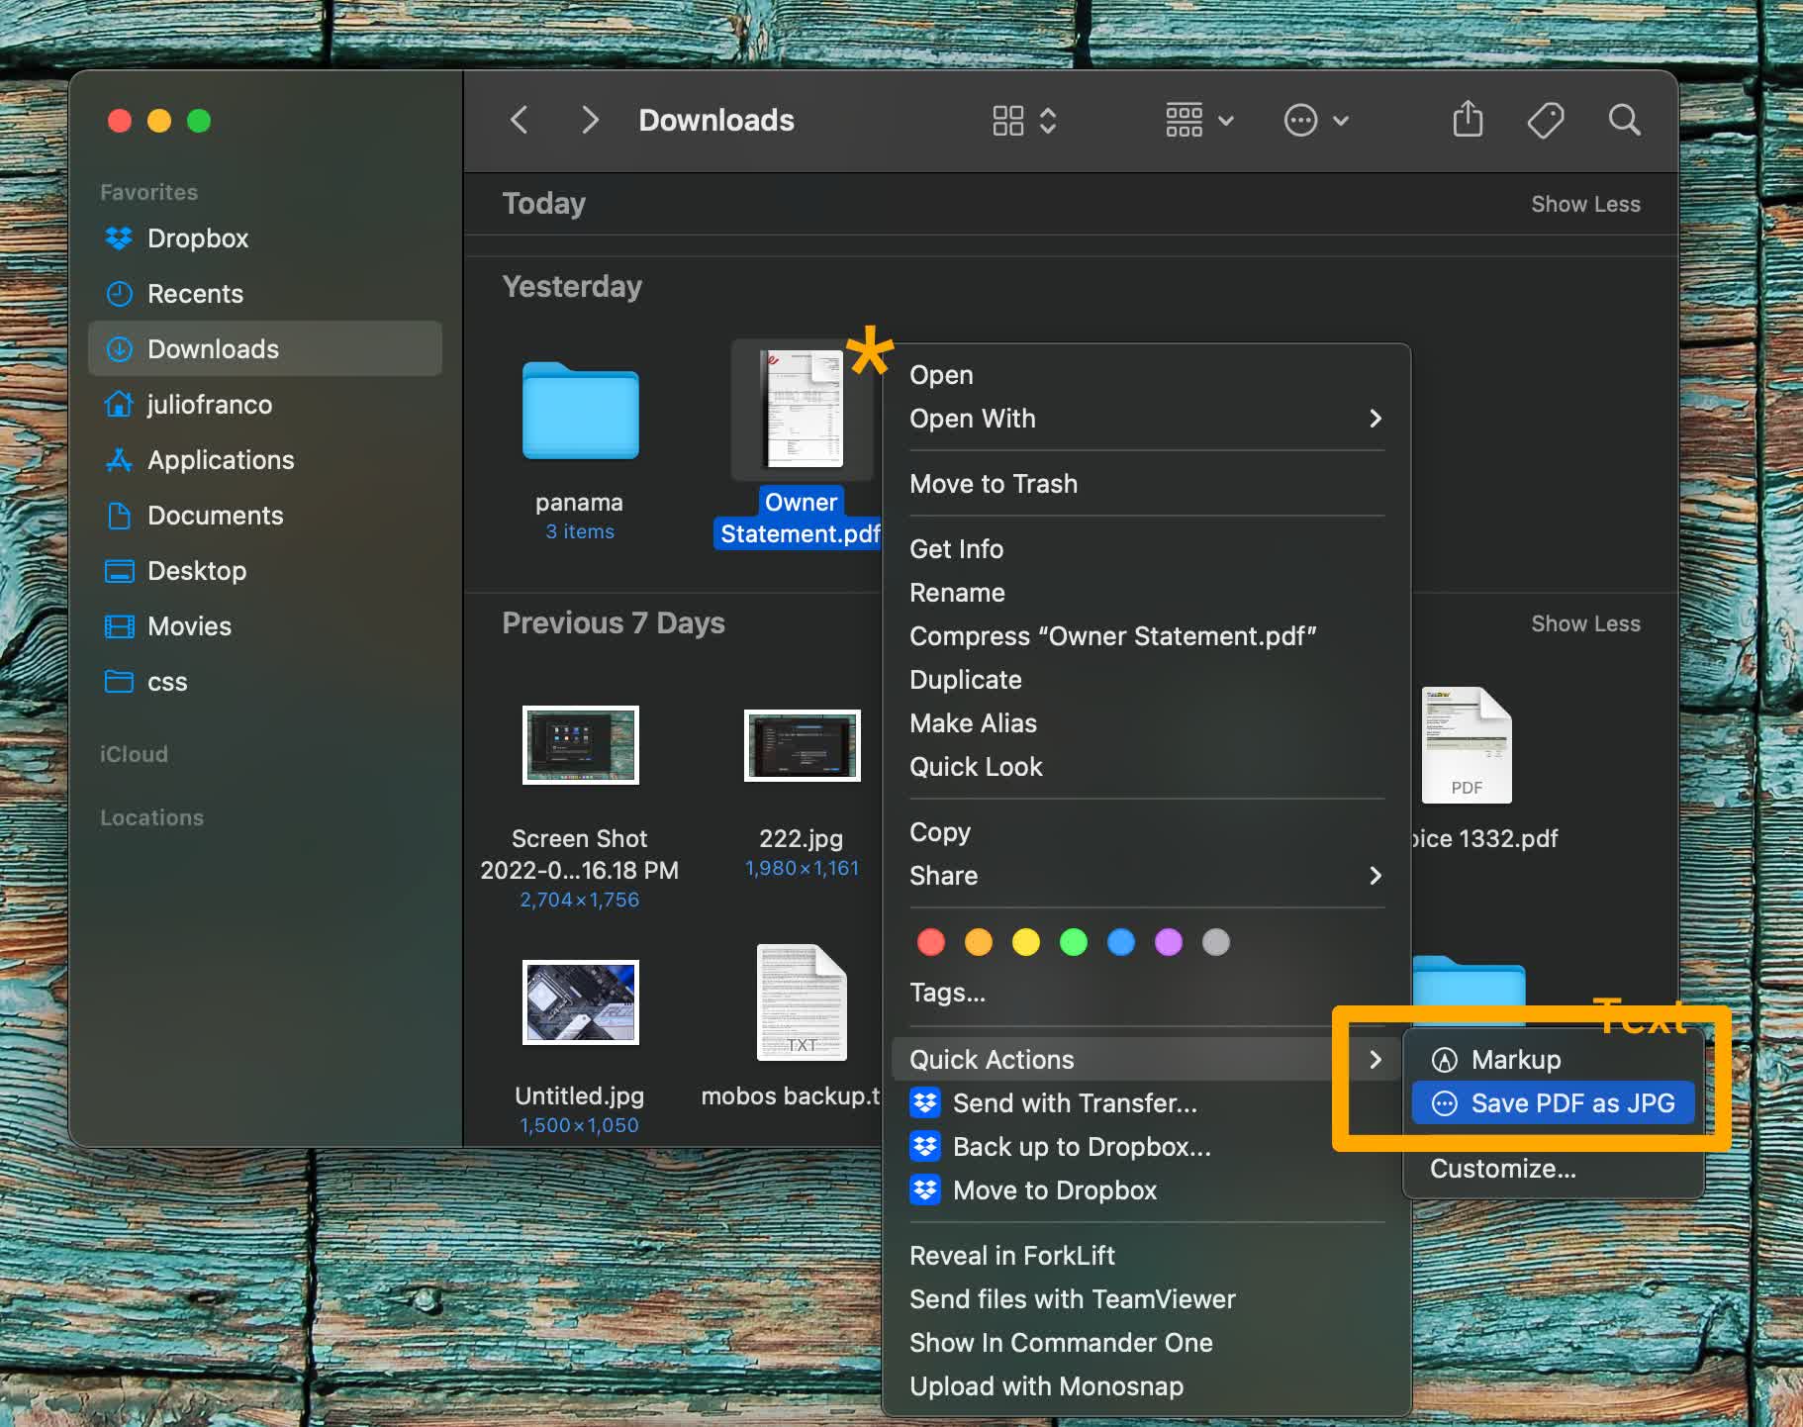Apply the green color tag

(1073, 942)
